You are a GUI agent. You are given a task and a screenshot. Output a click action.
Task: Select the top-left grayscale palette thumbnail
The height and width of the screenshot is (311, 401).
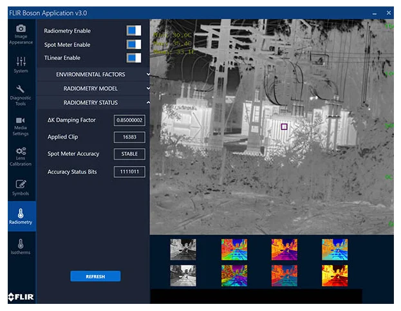tap(183, 249)
